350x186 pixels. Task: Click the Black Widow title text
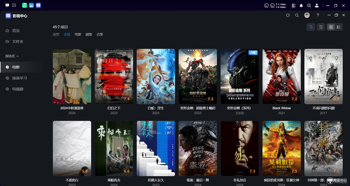(282, 108)
